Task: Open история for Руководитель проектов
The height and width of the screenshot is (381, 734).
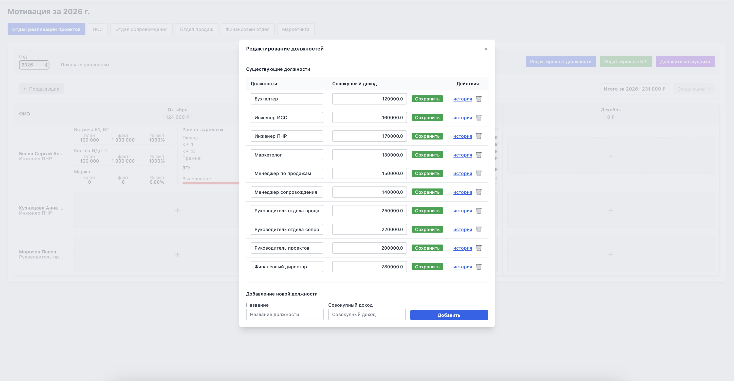Action: click(x=463, y=248)
